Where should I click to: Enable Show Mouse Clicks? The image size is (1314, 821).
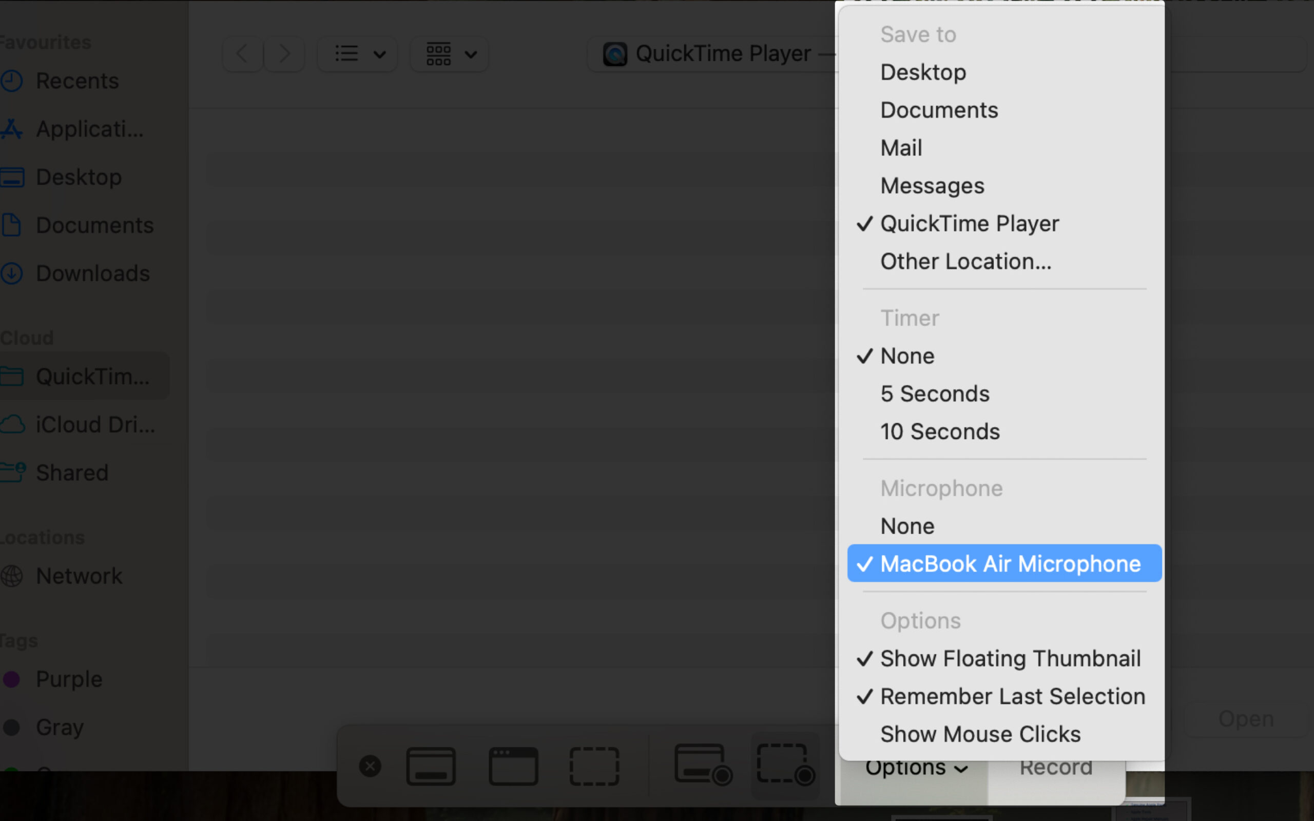coord(979,734)
